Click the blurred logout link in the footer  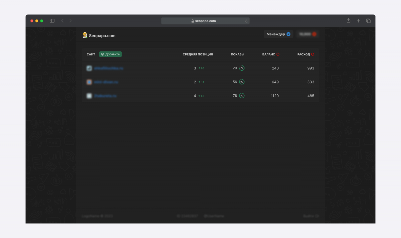311,216
